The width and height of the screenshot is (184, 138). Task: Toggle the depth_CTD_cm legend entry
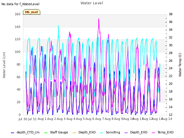click(25, 132)
